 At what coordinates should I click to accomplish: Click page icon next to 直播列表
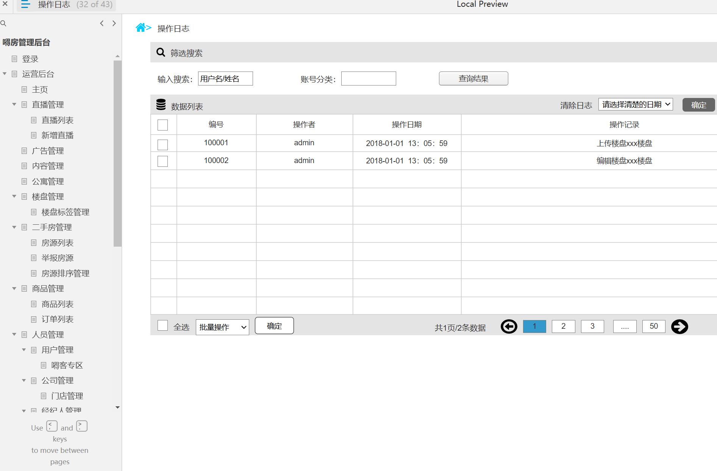click(x=34, y=120)
